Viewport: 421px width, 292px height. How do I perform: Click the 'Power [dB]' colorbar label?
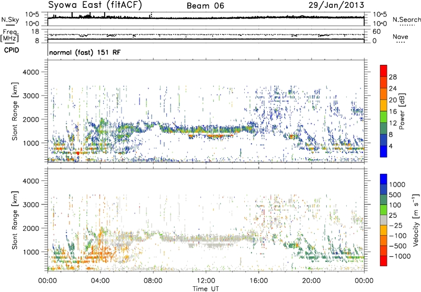coord(402,111)
